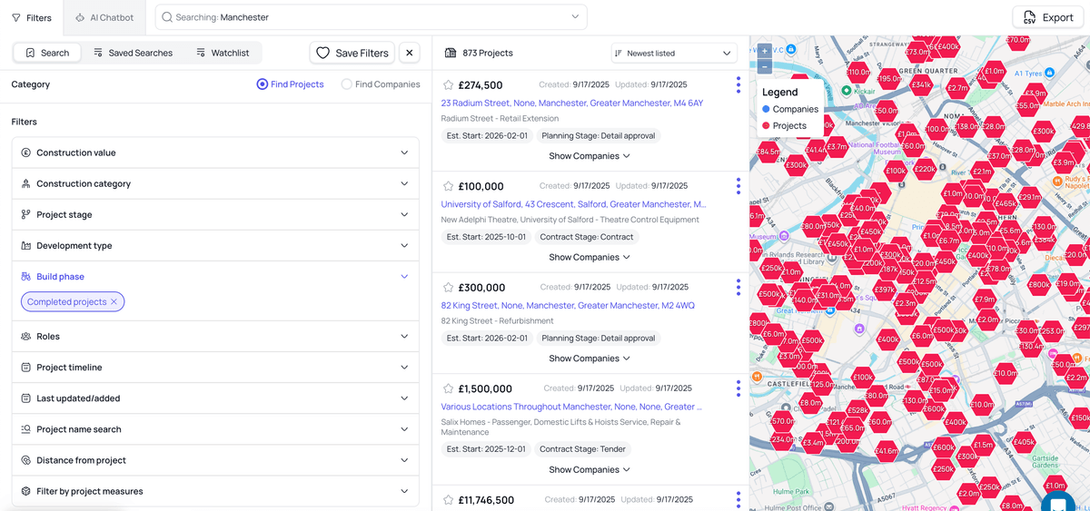Clear filters with the X button
This screenshot has width=1090, height=511.
tap(410, 53)
